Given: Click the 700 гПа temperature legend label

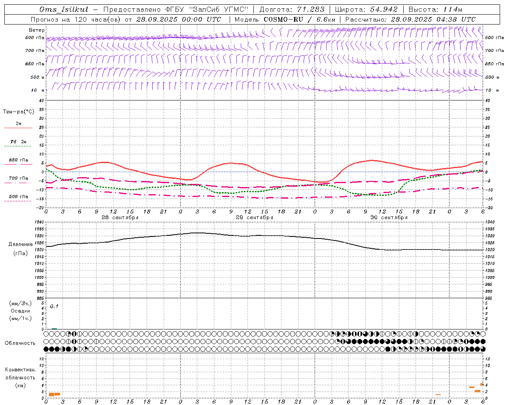Looking at the screenshot, I should (19, 178).
